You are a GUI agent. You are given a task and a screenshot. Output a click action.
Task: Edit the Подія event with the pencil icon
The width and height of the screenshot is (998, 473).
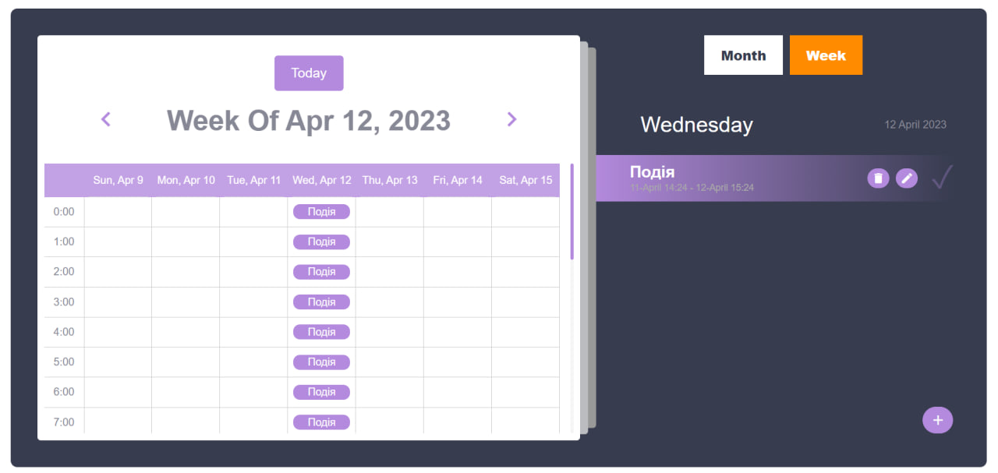[907, 178]
